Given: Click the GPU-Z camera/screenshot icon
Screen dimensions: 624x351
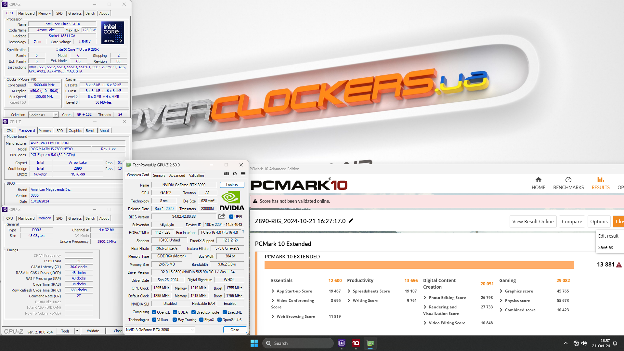Looking at the screenshot, I should point(226,174).
